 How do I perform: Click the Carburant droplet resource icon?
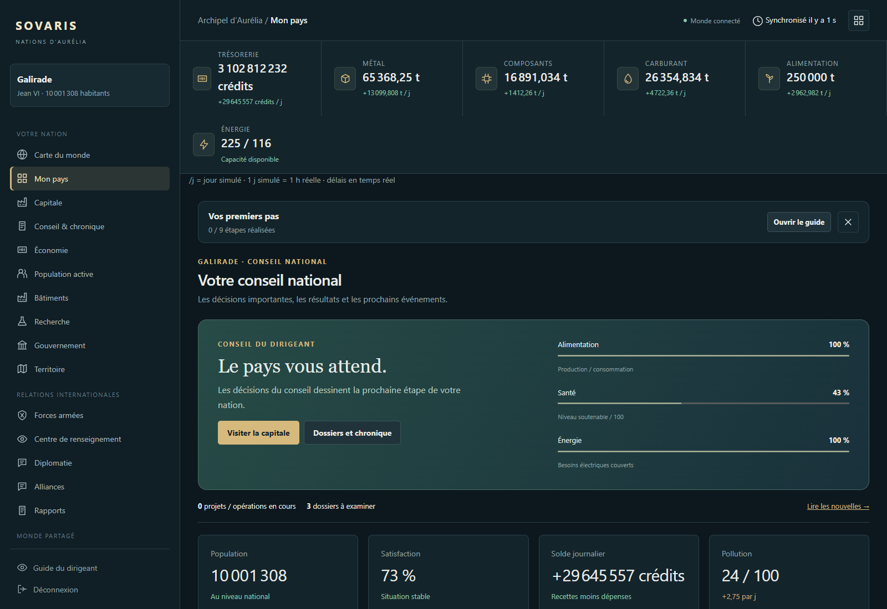coord(628,79)
